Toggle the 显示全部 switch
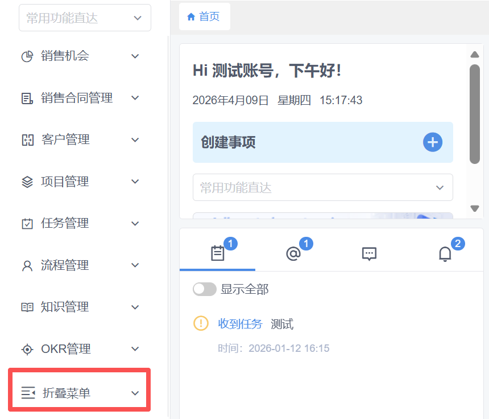Viewport: 489px width, 419px height. (x=205, y=289)
